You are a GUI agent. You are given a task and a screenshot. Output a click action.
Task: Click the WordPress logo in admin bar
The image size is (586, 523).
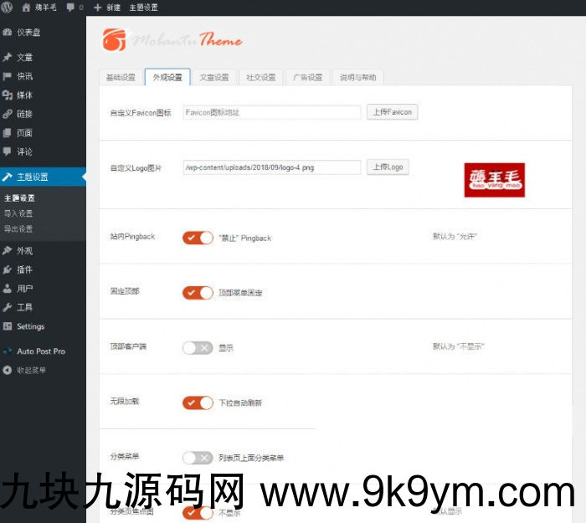[8, 7]
